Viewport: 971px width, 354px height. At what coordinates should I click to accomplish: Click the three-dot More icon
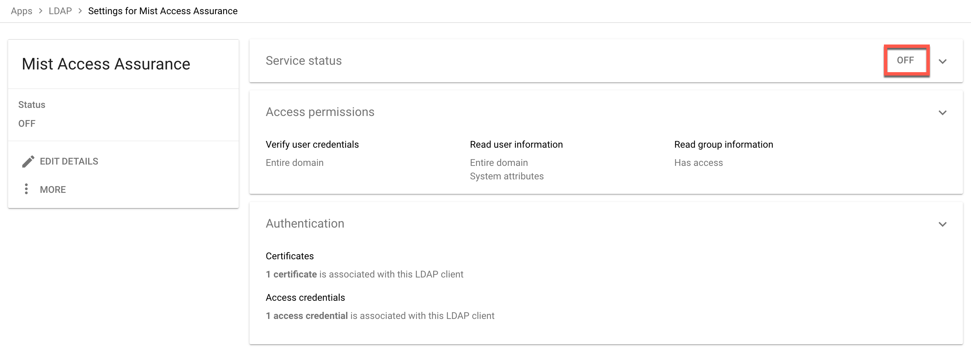point(26,189)
